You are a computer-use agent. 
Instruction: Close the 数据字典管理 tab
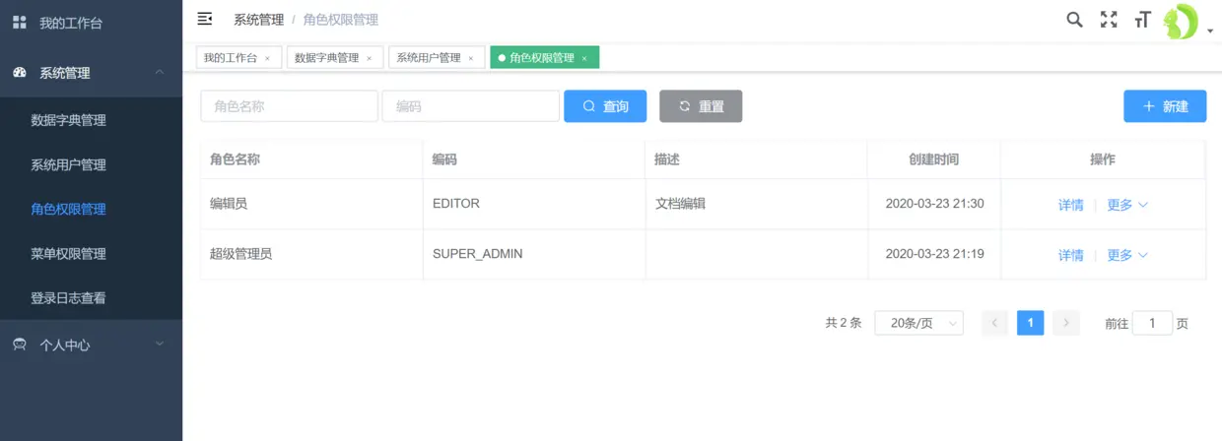click(369, 58)
